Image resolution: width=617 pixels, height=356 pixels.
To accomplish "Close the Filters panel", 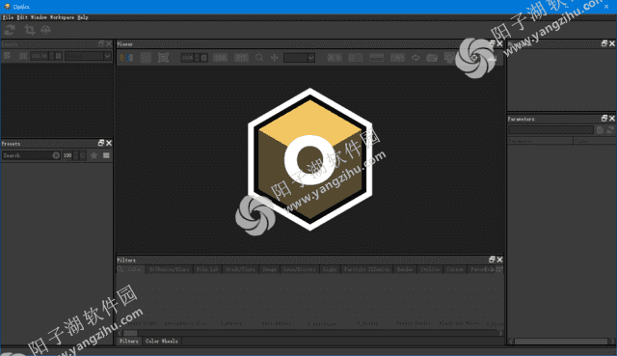I will click(x=499, y=260).
